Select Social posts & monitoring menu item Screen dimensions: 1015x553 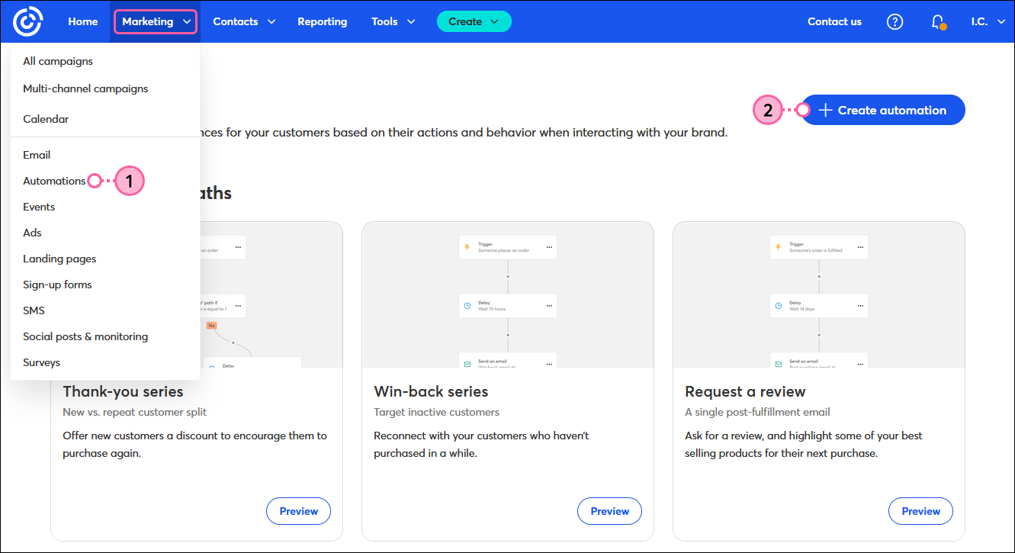(85, 336)
